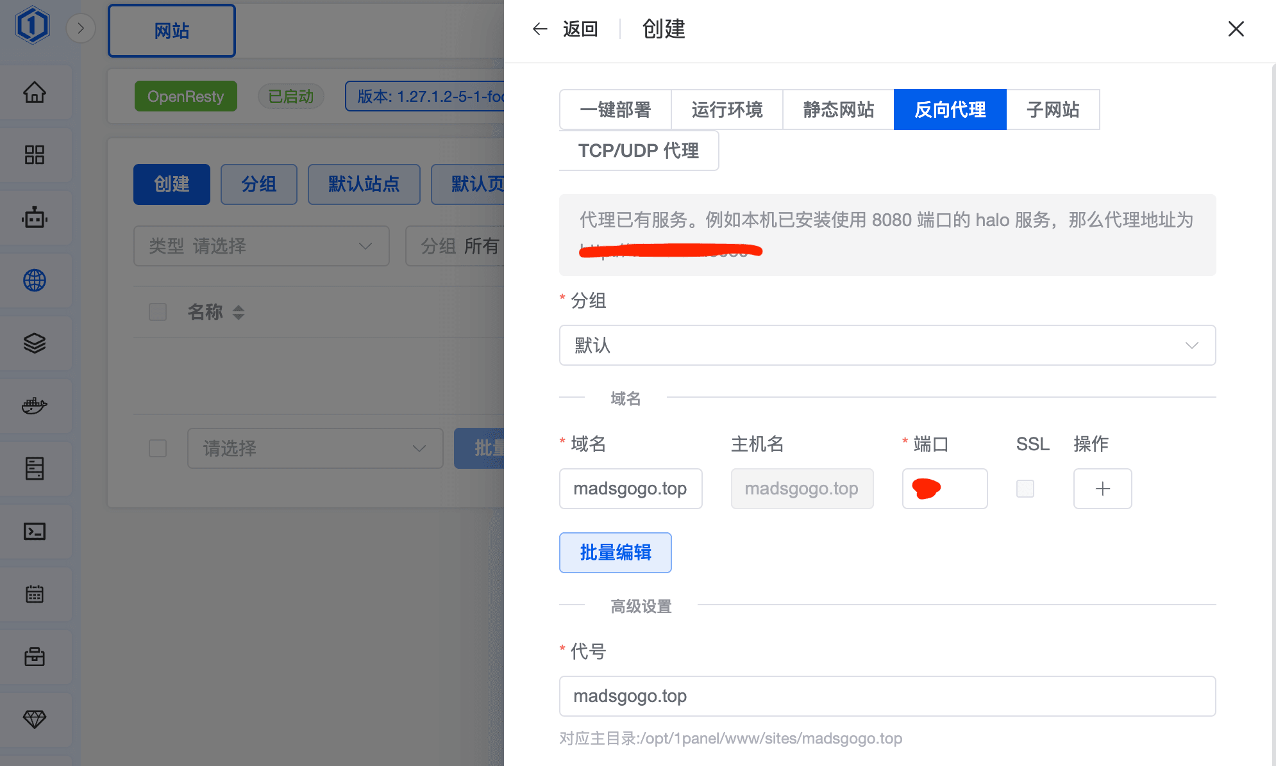The image size is (1276, 766).
Task: Select the globe websites sidebar icon
Action: click(35, 281)
